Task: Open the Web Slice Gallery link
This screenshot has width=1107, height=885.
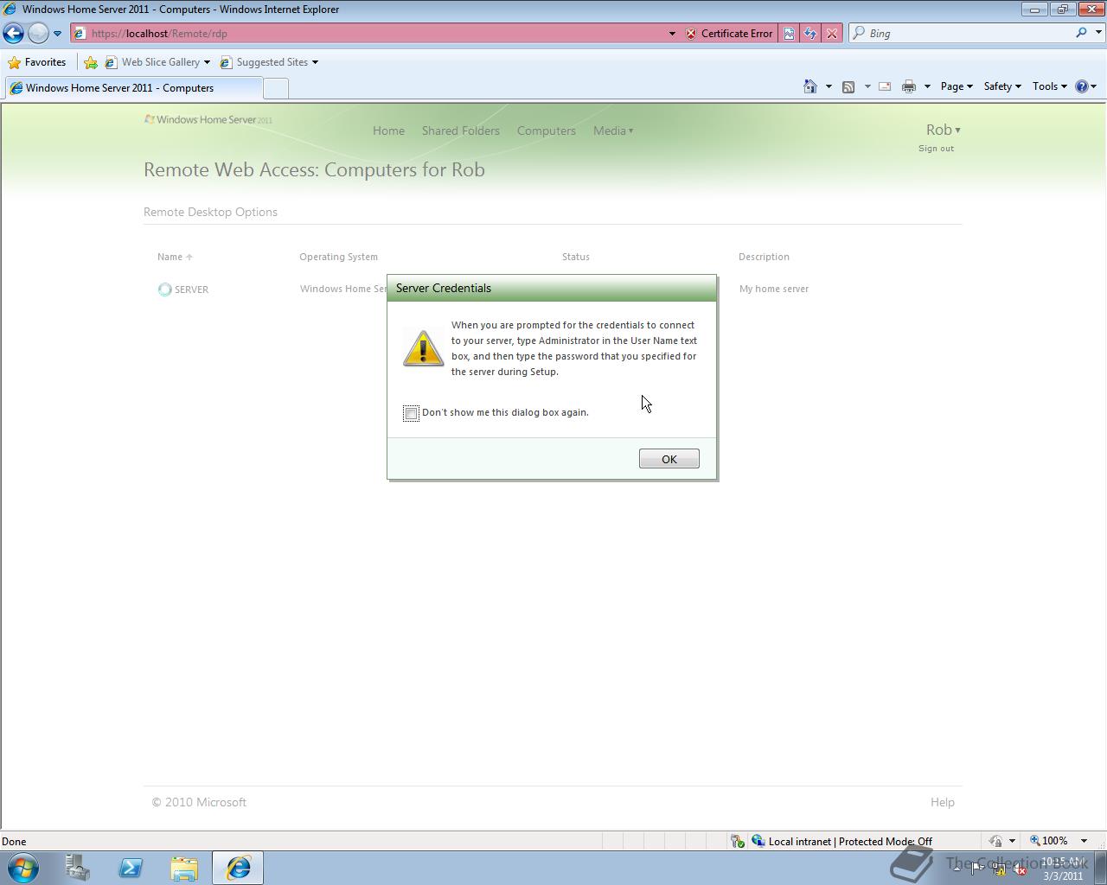Action: [x=157, y=62]
